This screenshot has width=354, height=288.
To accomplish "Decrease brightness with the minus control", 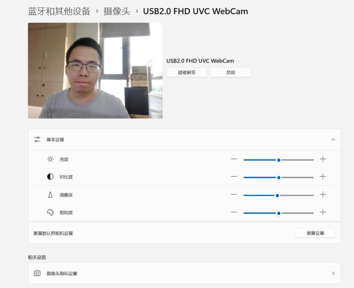I will (234, 159).
